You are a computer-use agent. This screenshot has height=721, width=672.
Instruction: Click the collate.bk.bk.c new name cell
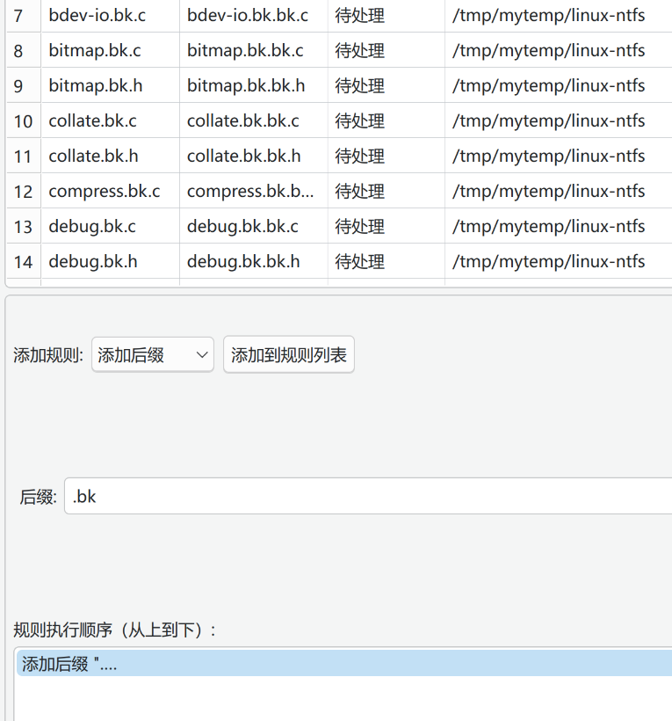pos(254,120)
